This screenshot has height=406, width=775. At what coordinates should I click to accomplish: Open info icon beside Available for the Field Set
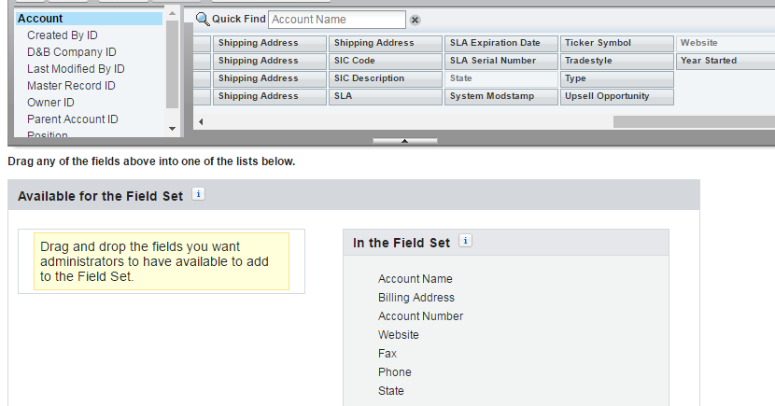point(198,194)
